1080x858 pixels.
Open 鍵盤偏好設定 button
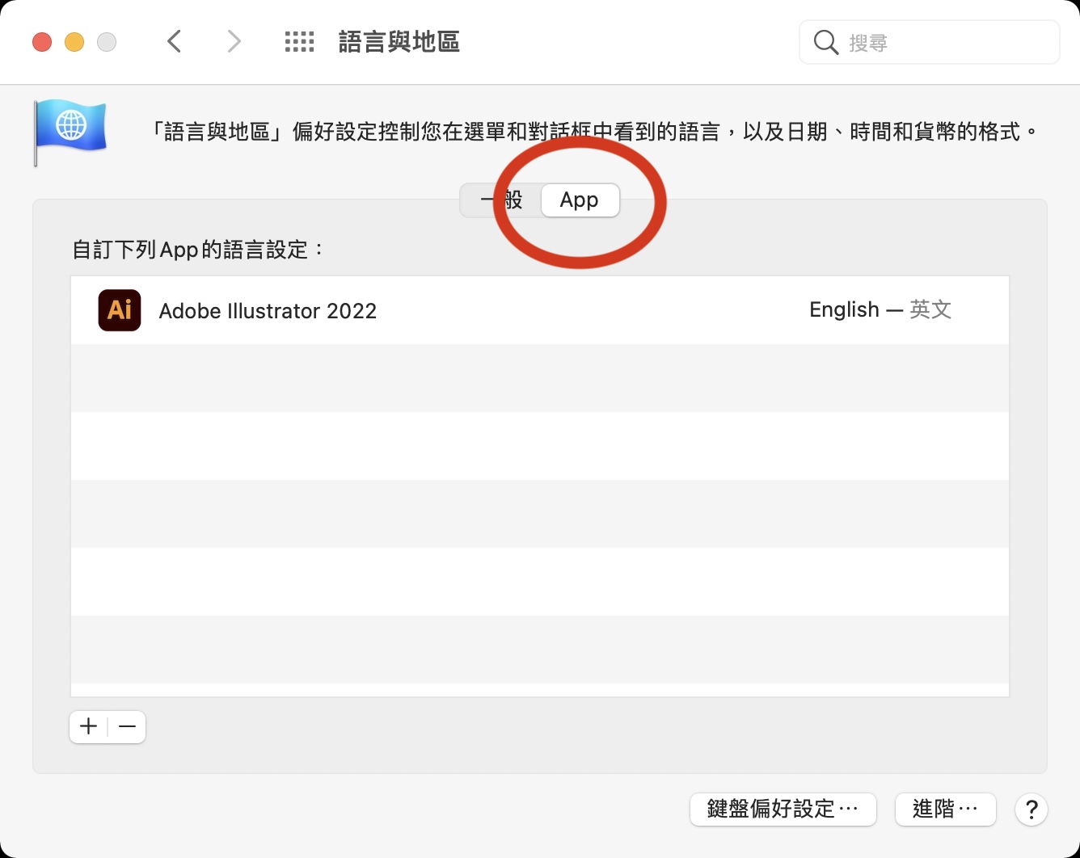(x=783, y=809)
